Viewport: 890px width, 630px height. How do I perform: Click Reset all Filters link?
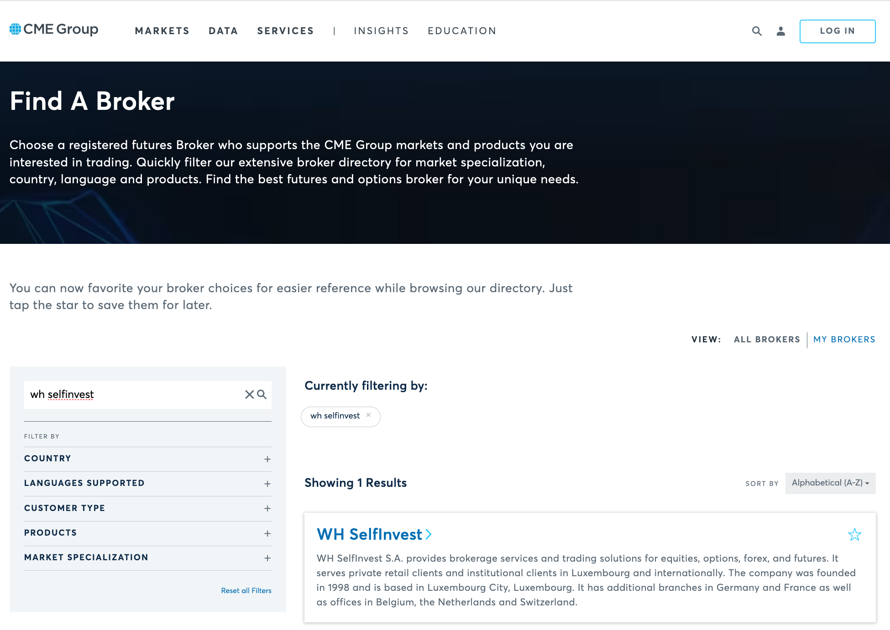tap(246, 591)
